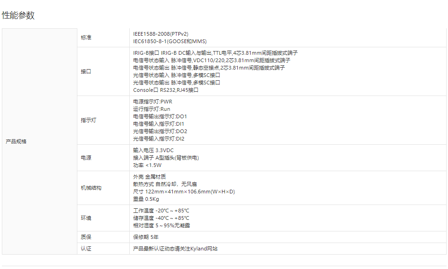Click the IRIG-B接口 specification line
This screenshot has width=448, height=269.
(x=215, y=53)
